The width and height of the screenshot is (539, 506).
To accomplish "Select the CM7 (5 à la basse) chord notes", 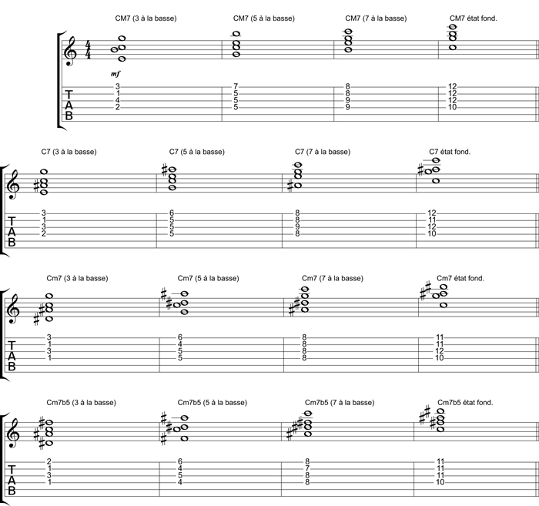I will point(236,45).
